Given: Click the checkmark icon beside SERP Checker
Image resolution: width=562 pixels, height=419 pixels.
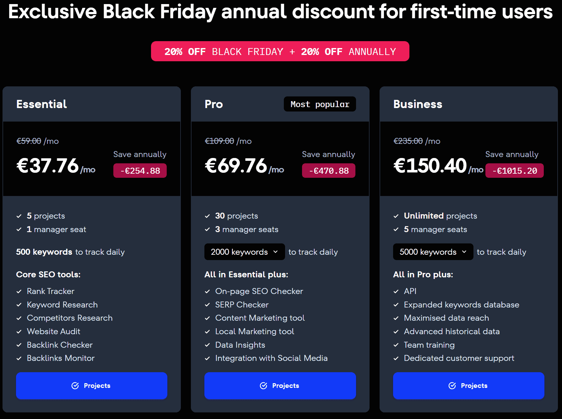Looking at the screenshot, I should tap(208, 305).
